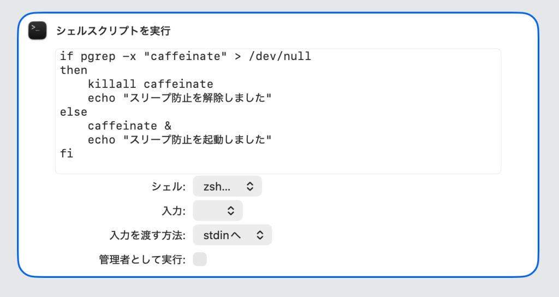Click the terminal icon of the shell script action

(x=38, y=31)
